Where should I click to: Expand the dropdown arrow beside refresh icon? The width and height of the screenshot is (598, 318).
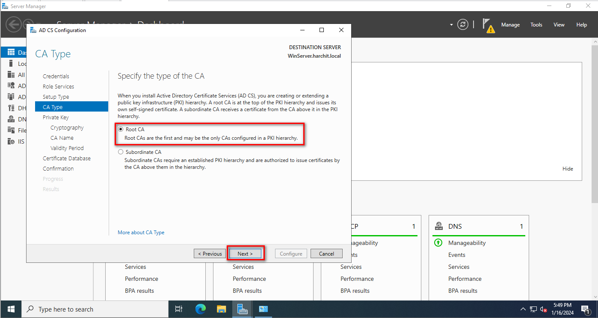pyautogui.click(x=451, y=25)
